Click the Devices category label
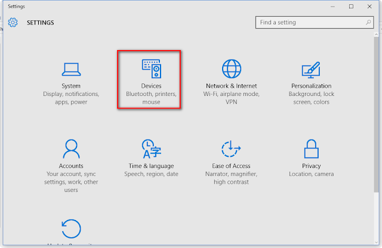The height and width of the screenshot is (248, 382). point(151,86)
